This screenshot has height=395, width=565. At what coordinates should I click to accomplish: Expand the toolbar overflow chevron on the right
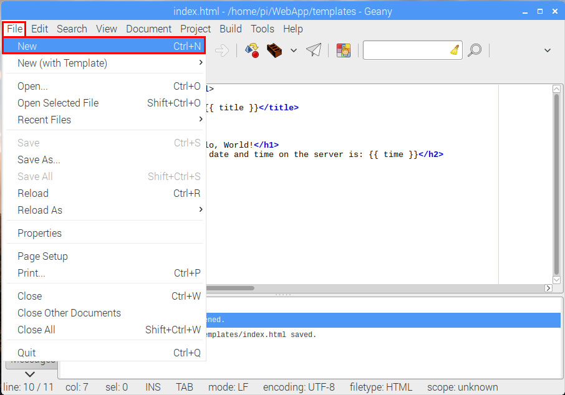pyautogui.click(x=547, y=50)
